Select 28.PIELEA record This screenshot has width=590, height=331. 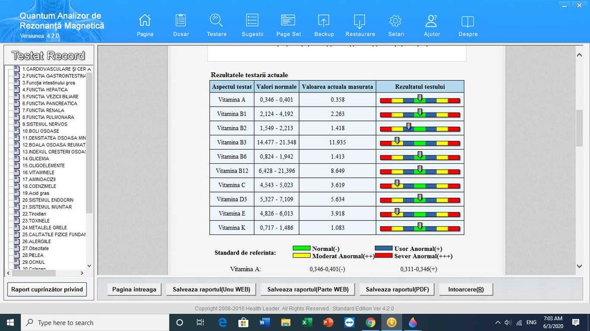32,255
